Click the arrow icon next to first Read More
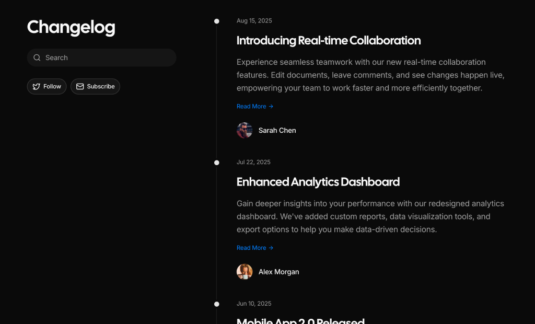 pyautogui.click(x=271, y=106)
